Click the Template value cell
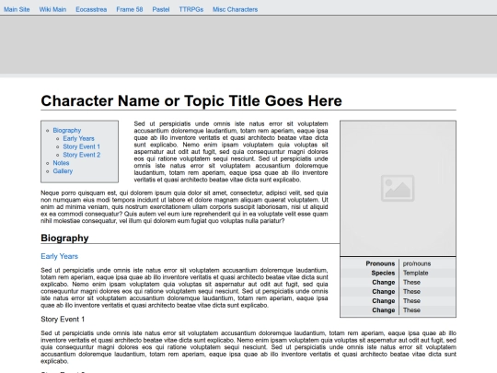This screenshot has height=373, width=497. tap(415, 274)
